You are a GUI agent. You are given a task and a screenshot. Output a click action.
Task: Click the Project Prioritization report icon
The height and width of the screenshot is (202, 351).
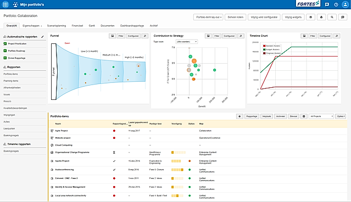point(5,44)
